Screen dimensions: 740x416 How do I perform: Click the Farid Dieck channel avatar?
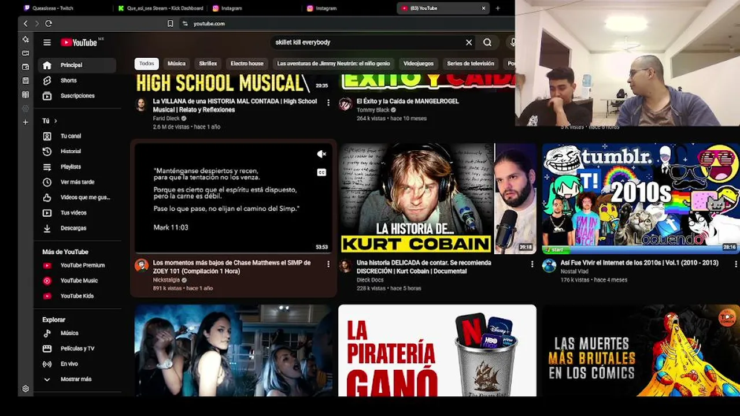141,104
